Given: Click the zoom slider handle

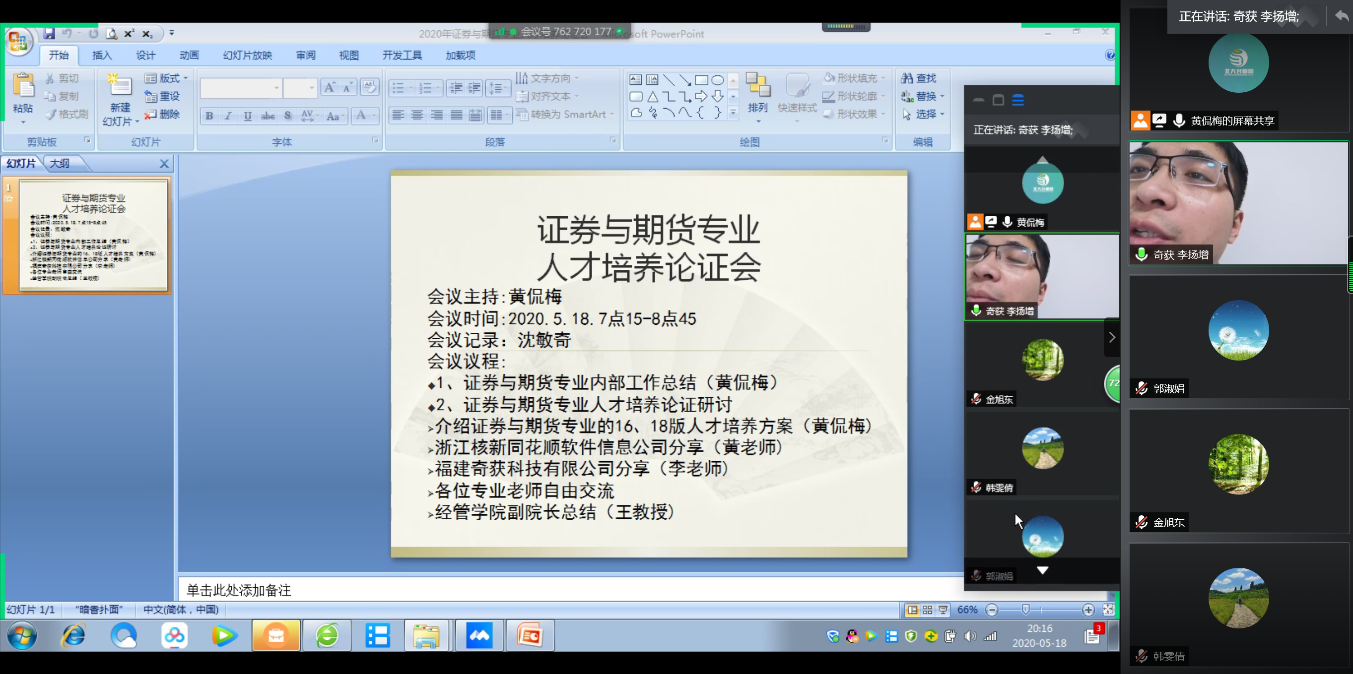Looking at the screenshot, I should click(1025, 609).
